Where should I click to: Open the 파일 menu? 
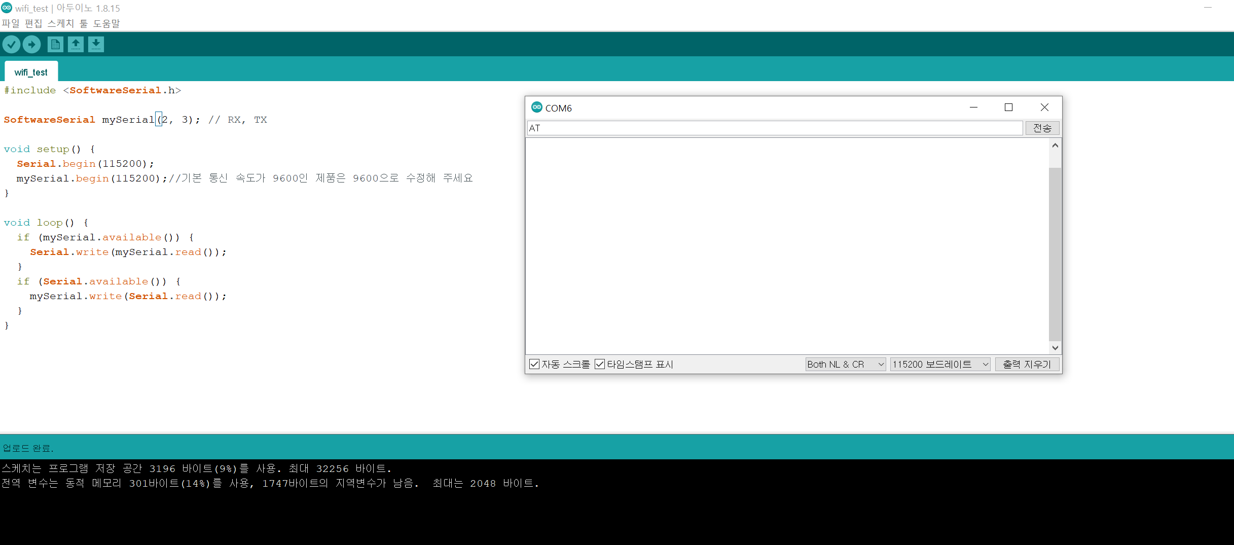[10, 23]
